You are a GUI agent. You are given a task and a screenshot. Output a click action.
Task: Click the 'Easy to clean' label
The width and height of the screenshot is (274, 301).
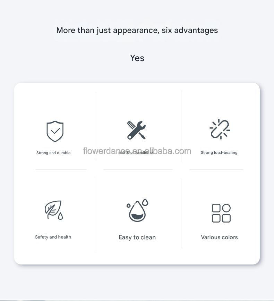pyautogui.click(x=137, y=237)
